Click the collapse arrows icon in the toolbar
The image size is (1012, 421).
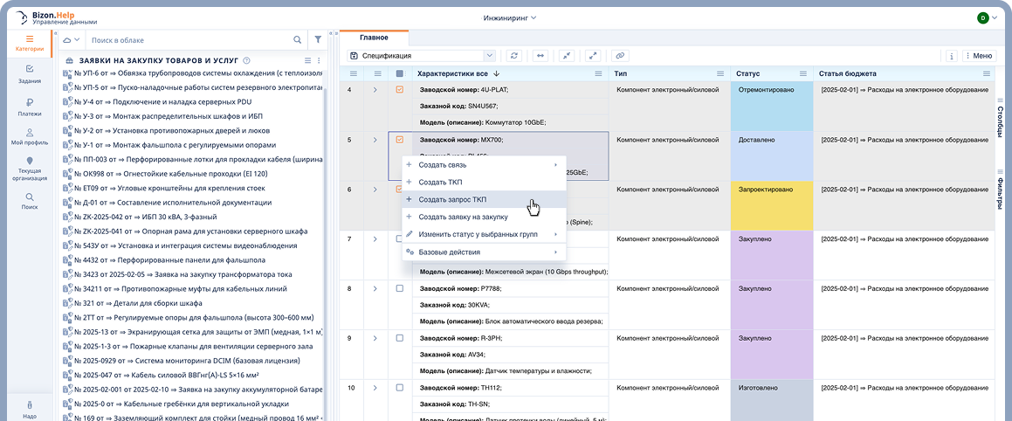[567, 56]
